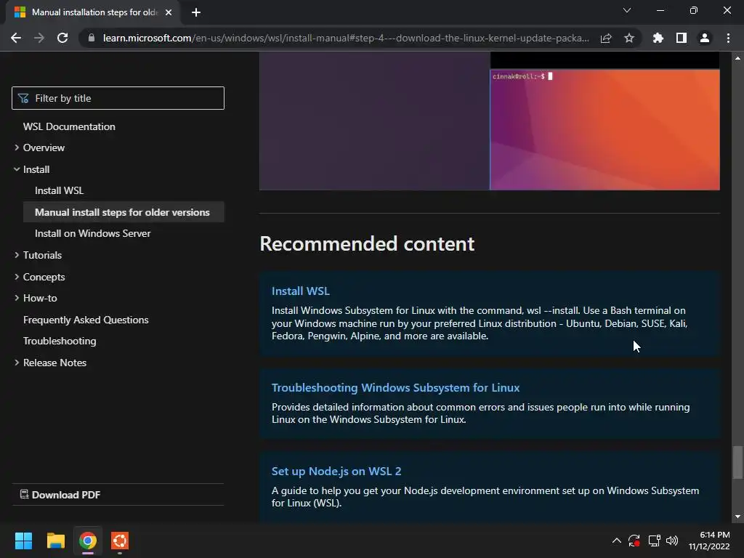
Task: Expand the Release Notes section chevron
Action: point(17,363)
